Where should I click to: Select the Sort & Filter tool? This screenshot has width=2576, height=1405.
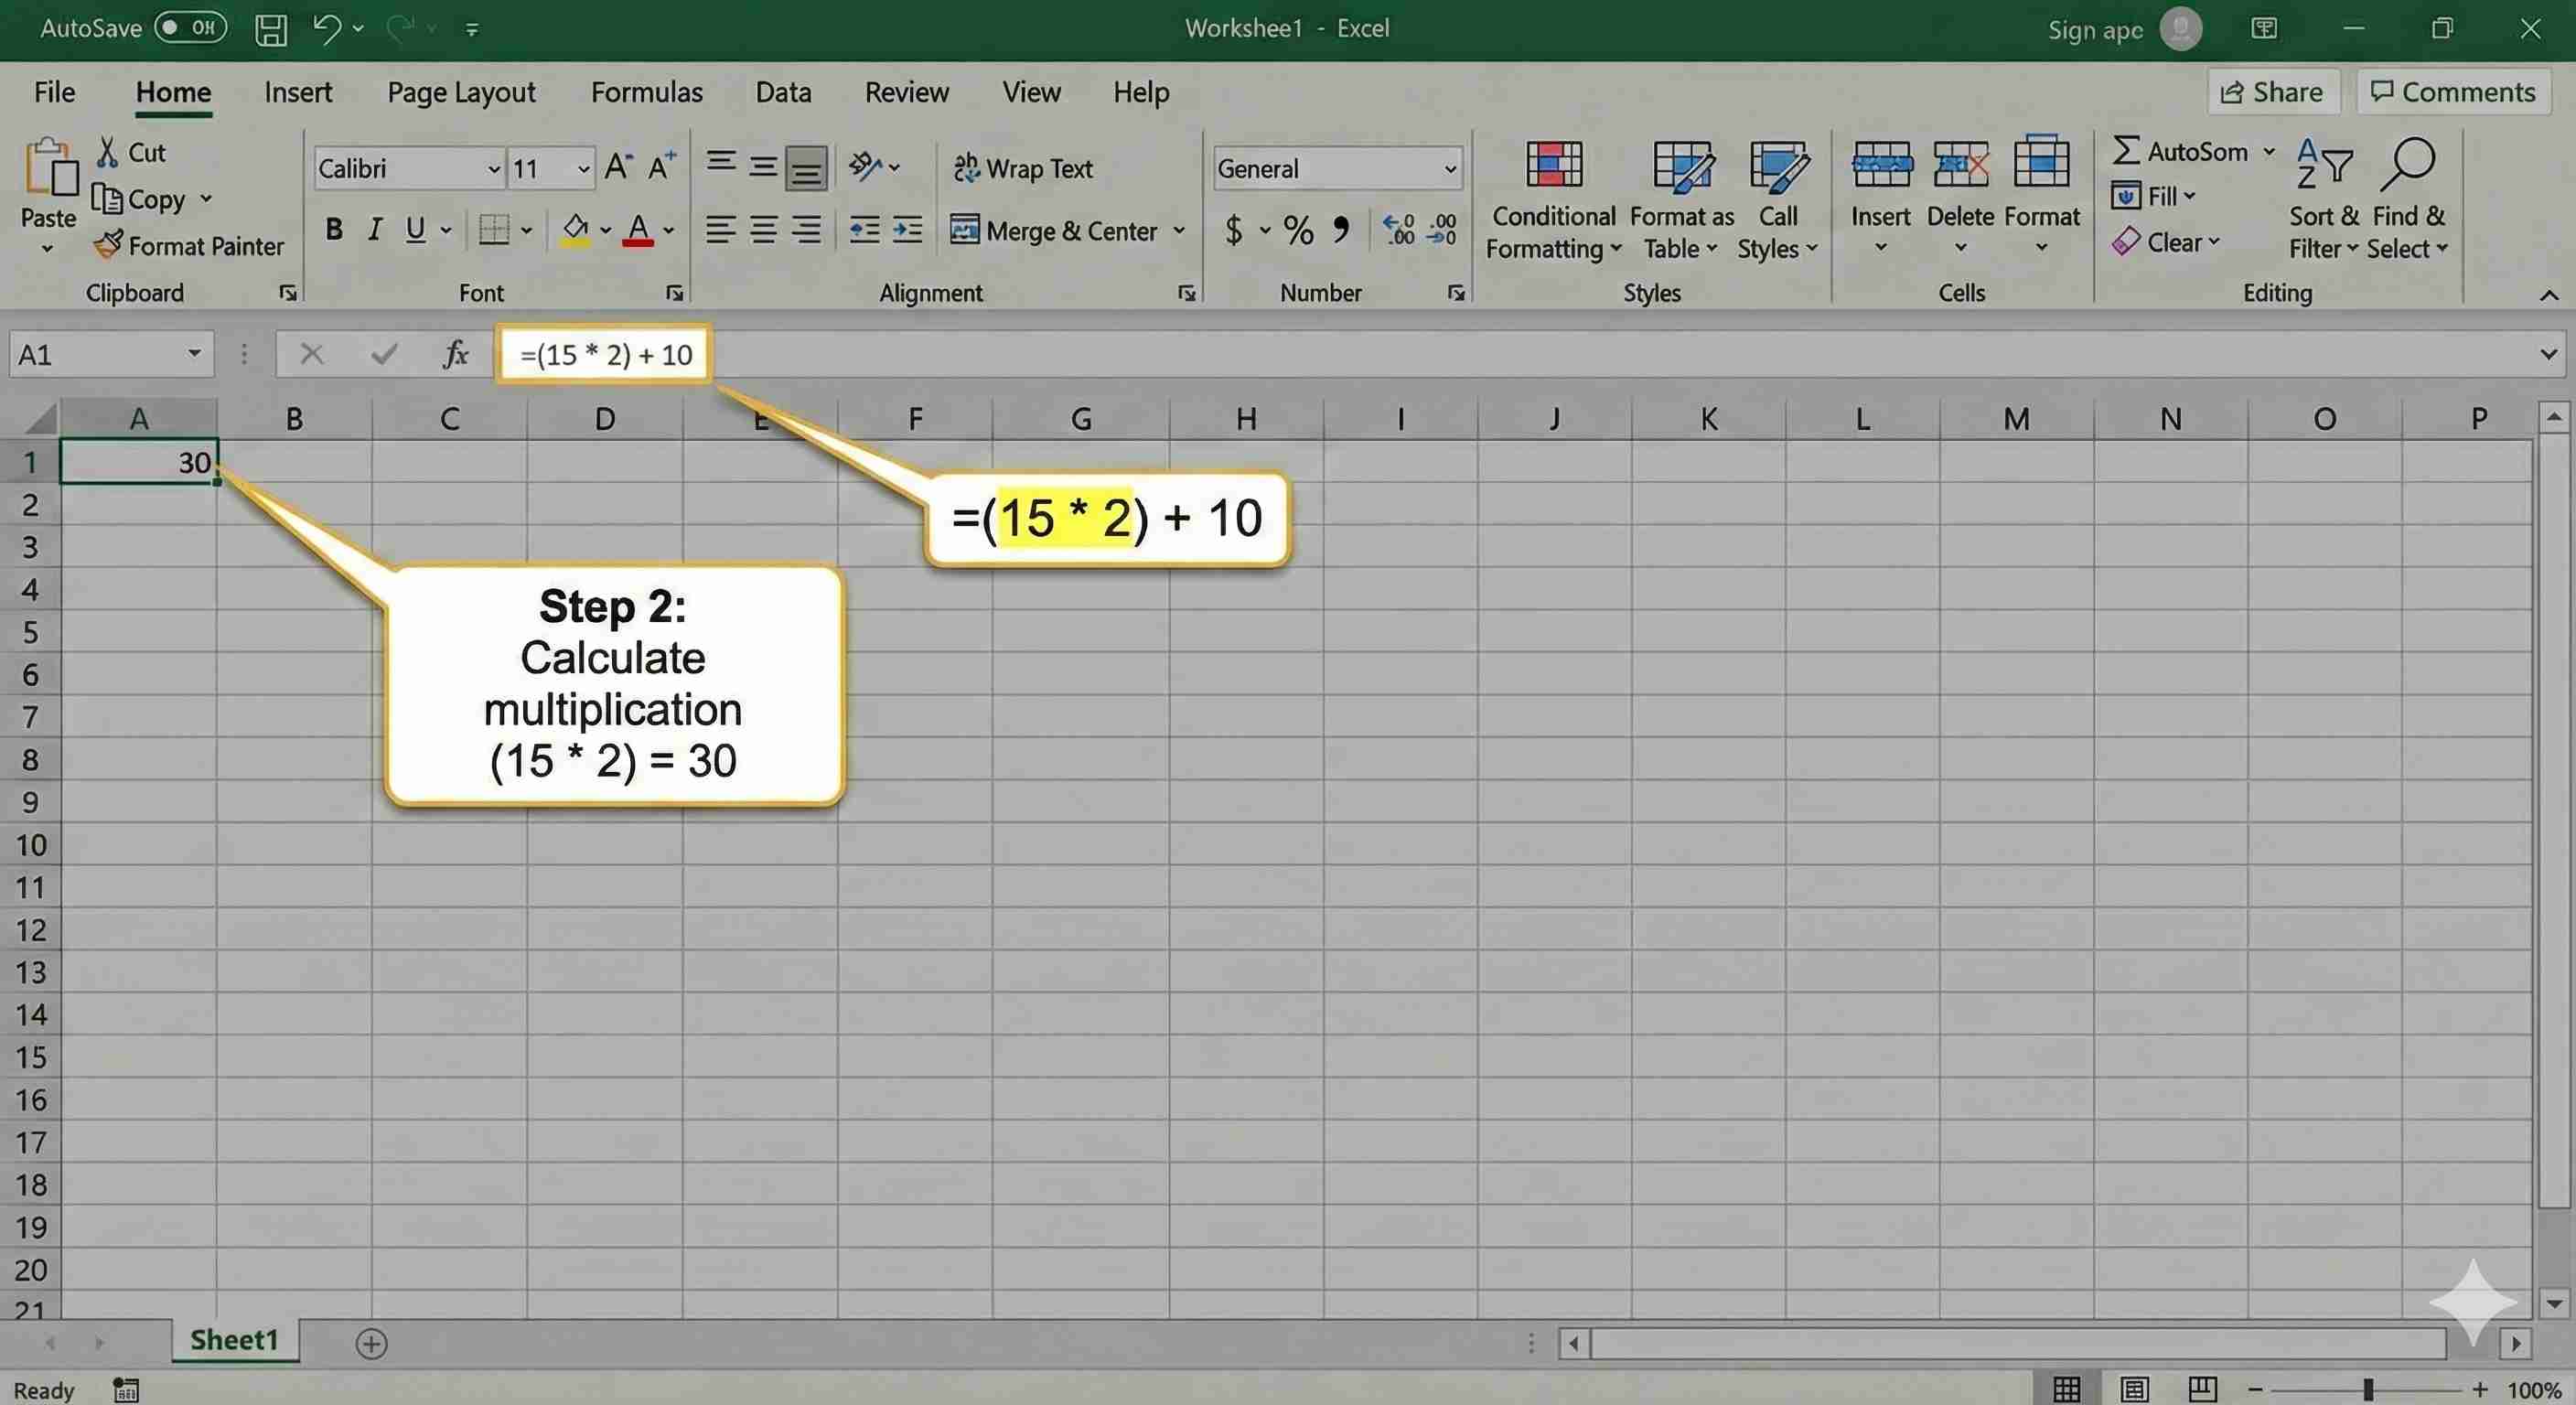pos(2321,200)
